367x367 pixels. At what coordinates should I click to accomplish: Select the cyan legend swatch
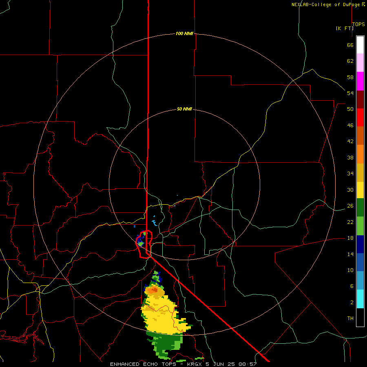pyautogui.click(x=360, y=299)
